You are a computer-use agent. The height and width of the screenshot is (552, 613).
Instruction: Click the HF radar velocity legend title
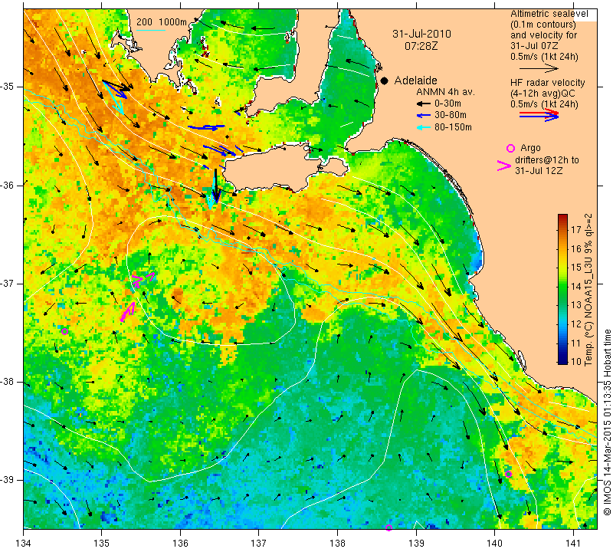[x=547, y=83]
